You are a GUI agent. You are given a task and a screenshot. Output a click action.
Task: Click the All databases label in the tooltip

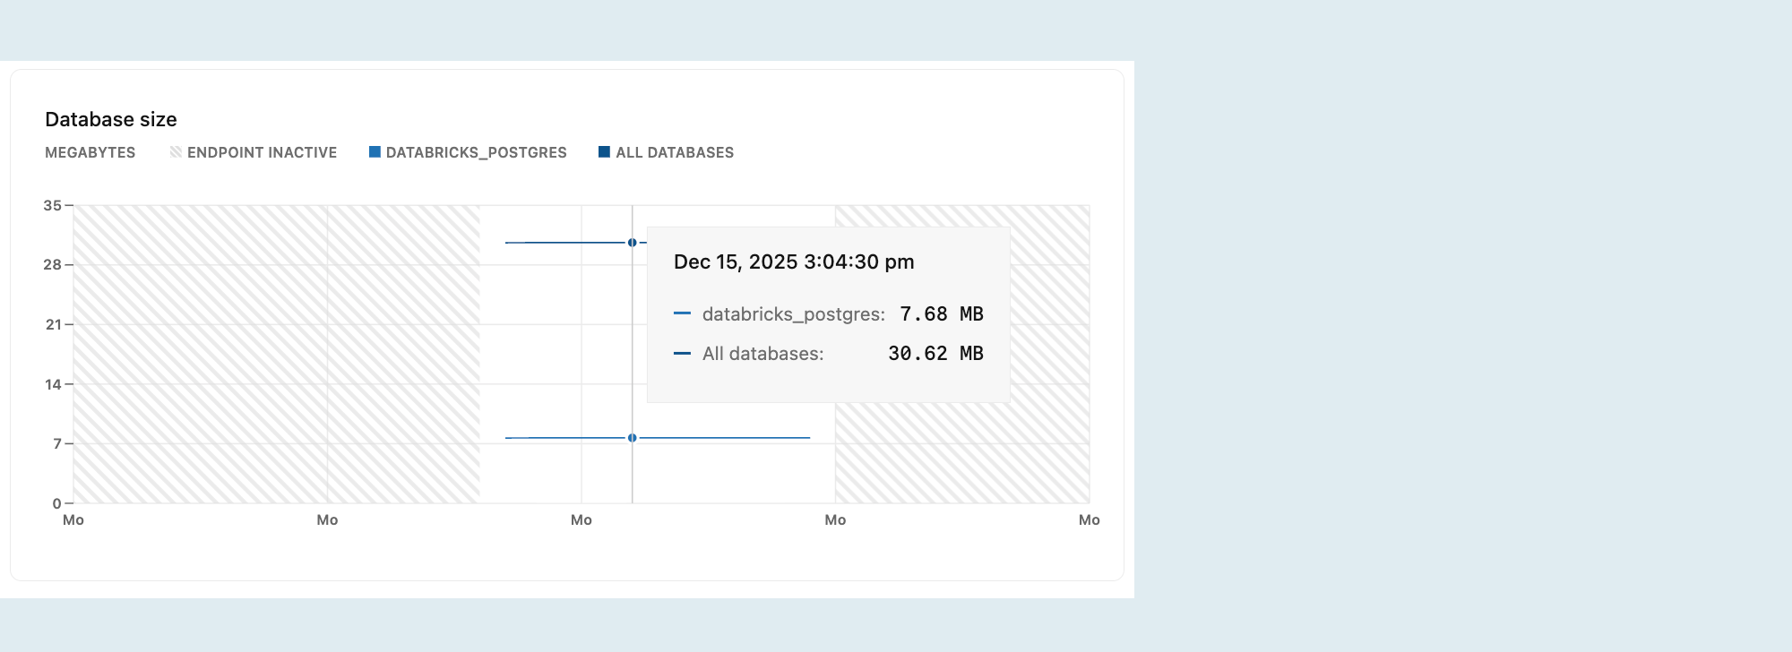(763, 354)
